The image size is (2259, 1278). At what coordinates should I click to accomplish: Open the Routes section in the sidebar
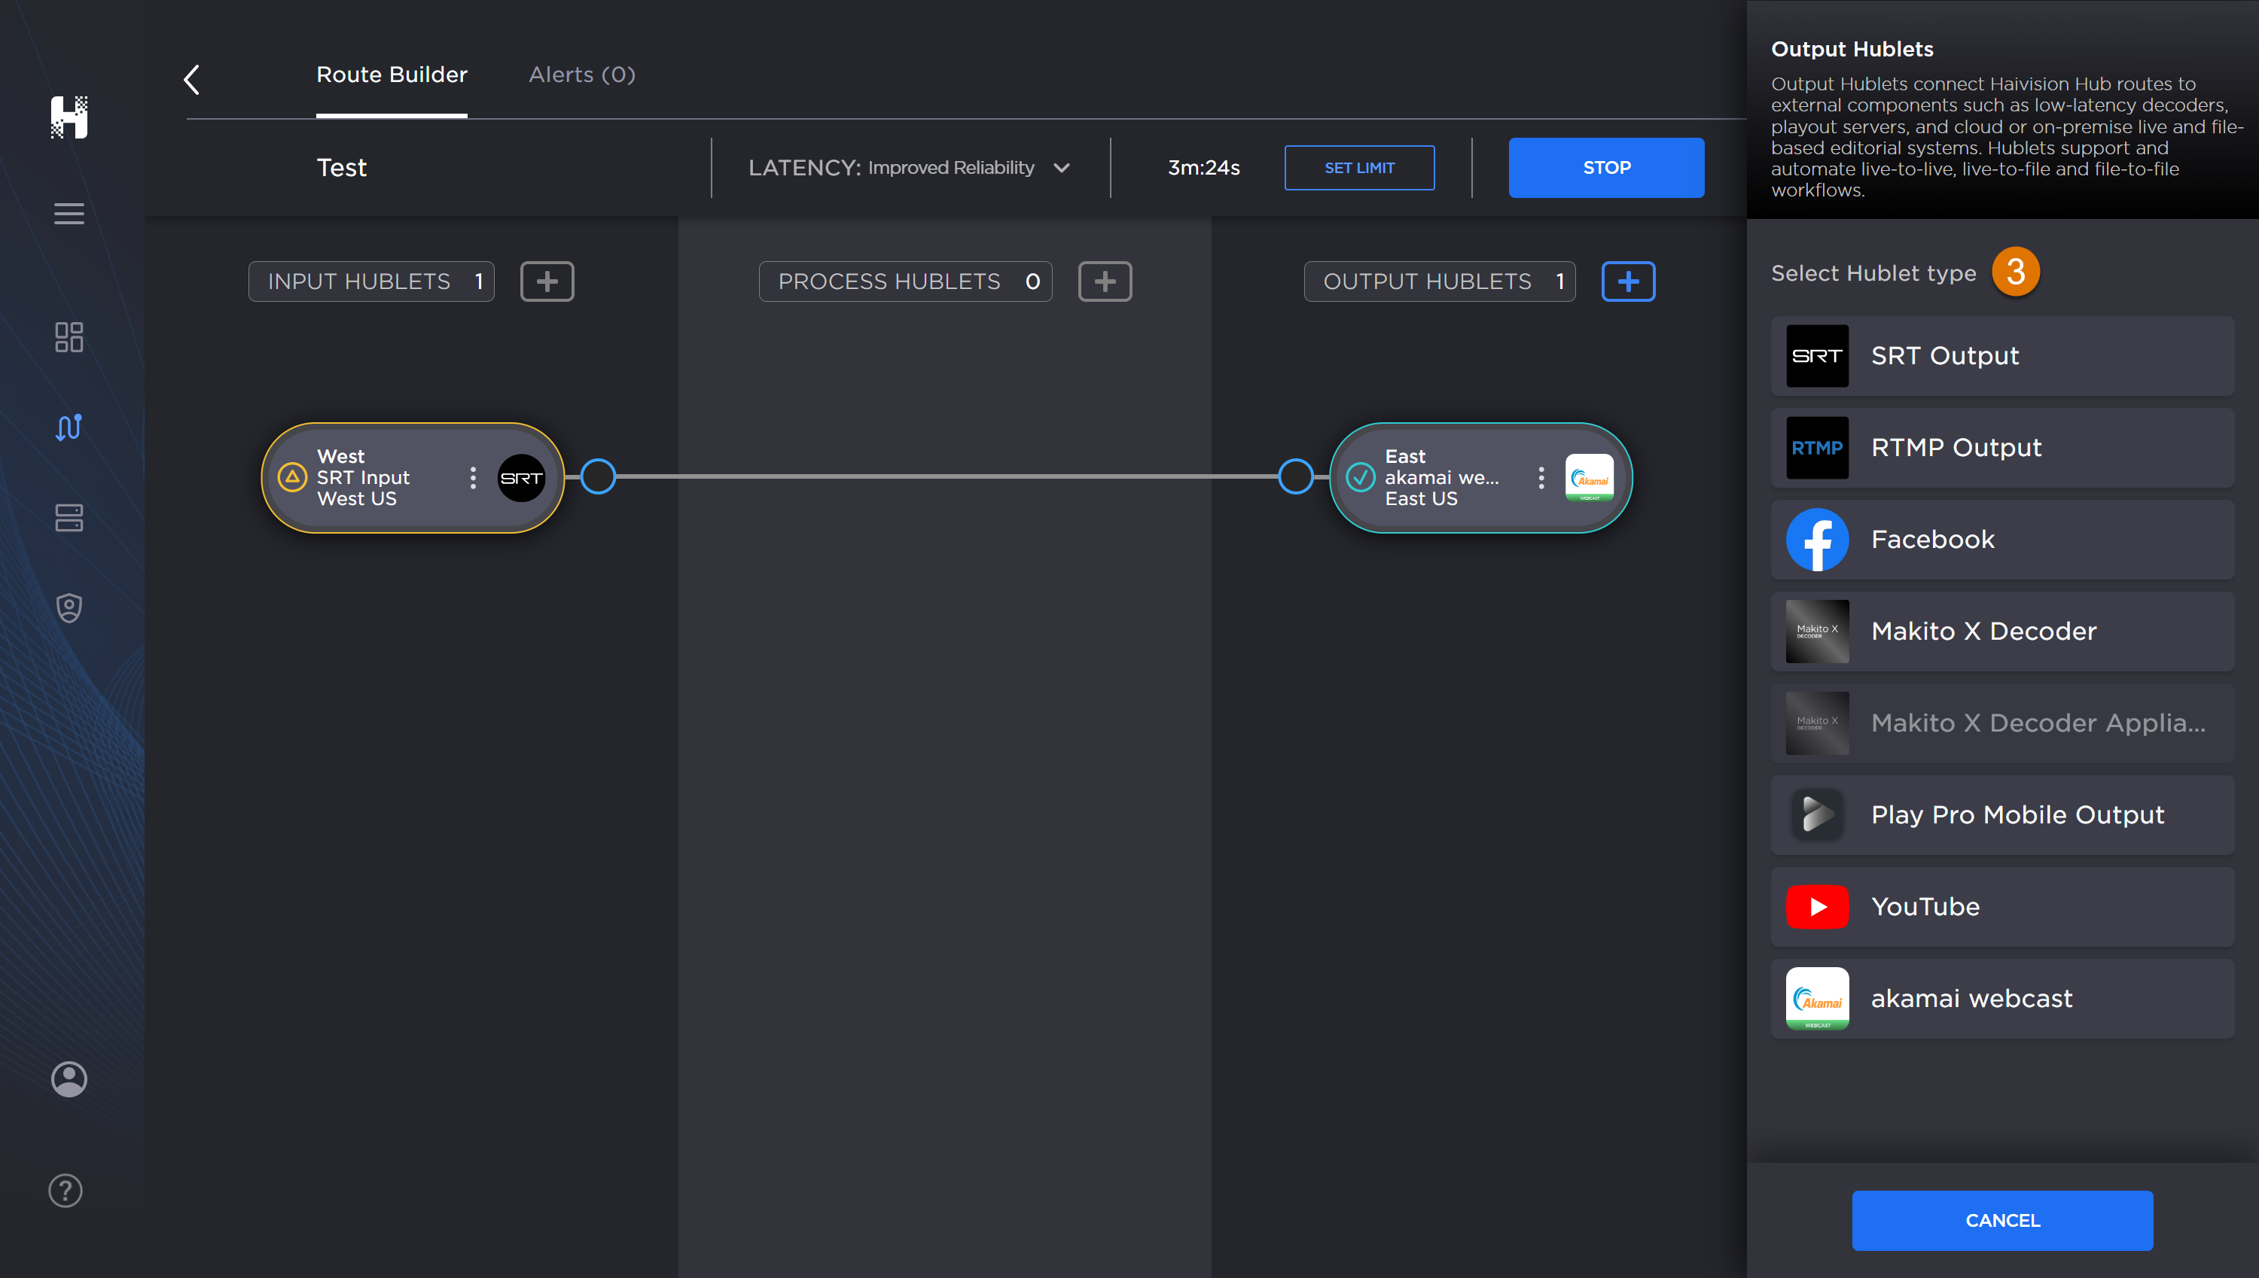(69, 428)
